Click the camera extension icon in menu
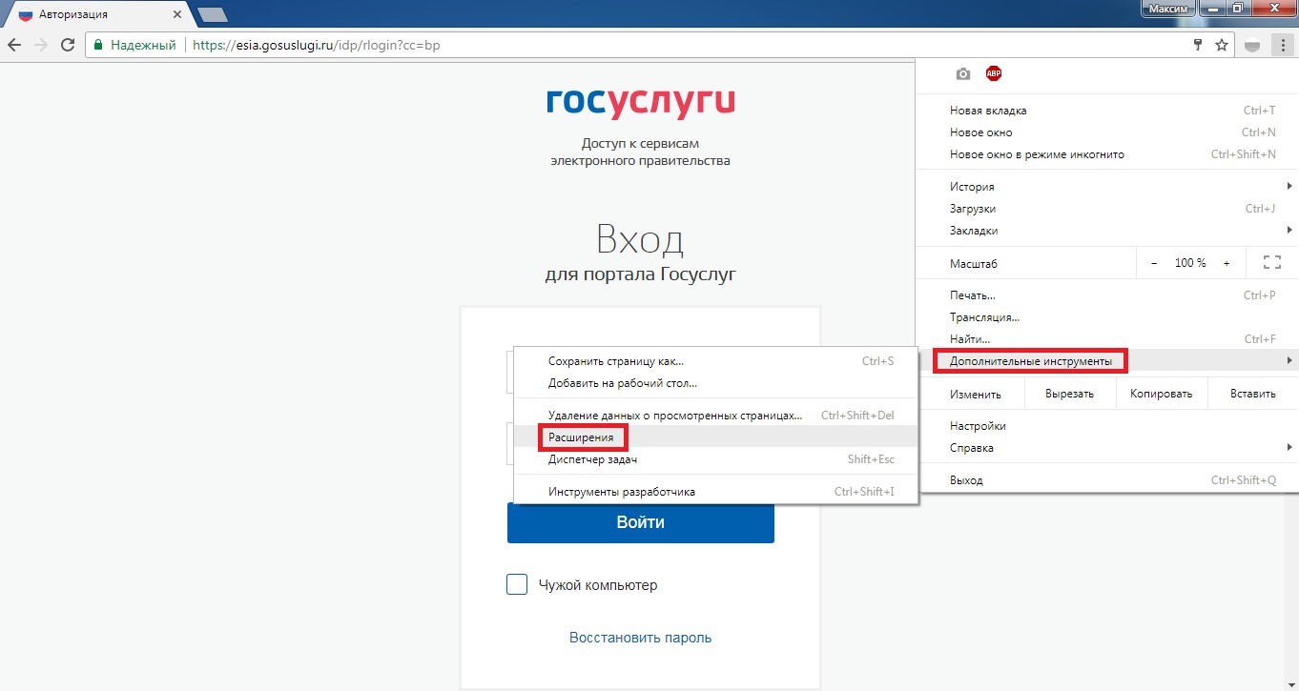 (963, 74)
